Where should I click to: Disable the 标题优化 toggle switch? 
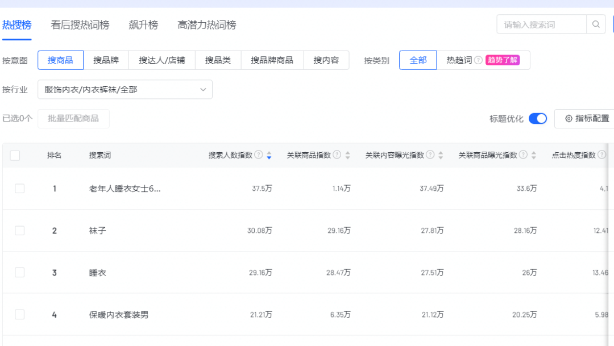pyautogui.click(x=537, y=118)
